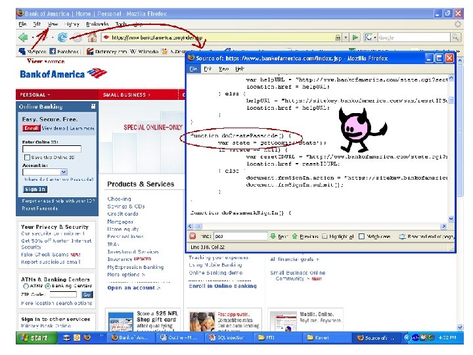Viewport: 473px width, 355px height.
Task: Open the Kaveri folder taskbar item
Action: coord(327,338)
